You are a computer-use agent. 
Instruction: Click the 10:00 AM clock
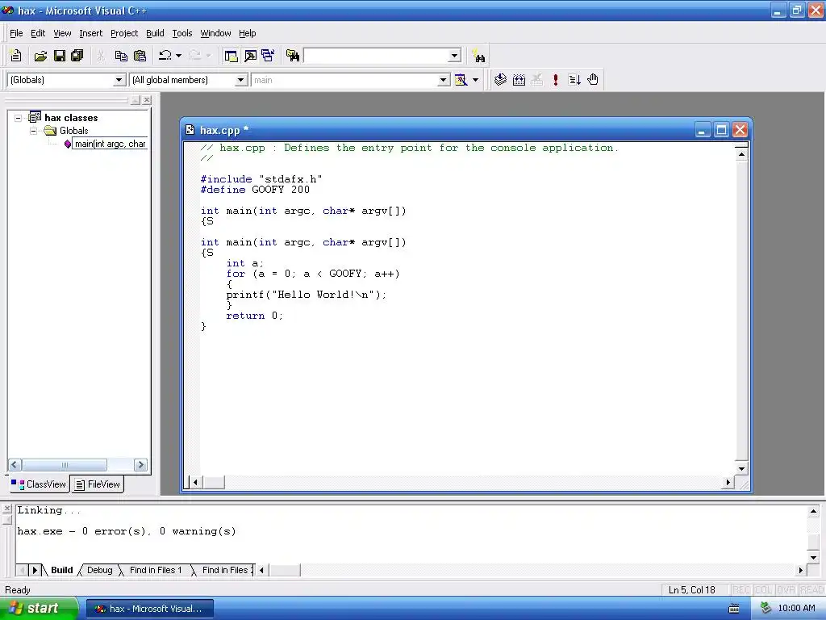796,609
